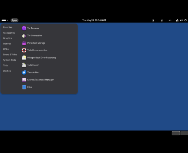Open the date and time calendar in top bar
This screenshot has width=188, height=153.
coord(94,20)
